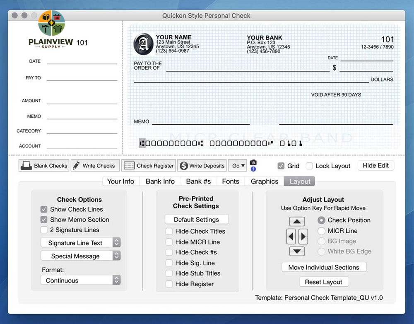Click the check's MEMO line
Image resolution: width=414 pixels, height=324 pixels.
(201, 124)
